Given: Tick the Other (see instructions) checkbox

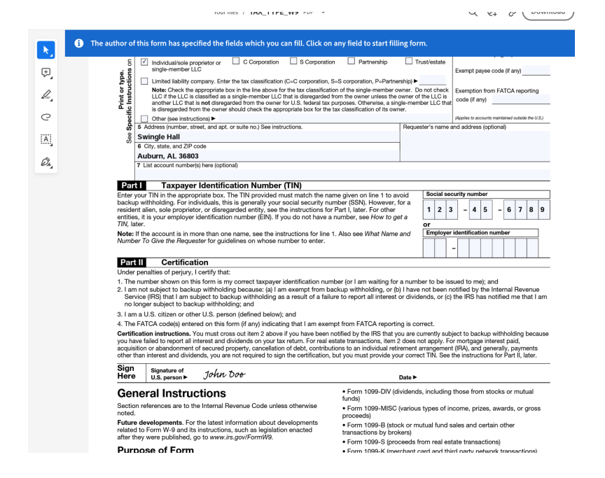Looking at the screenshot, I should click(x=144, y=119).
